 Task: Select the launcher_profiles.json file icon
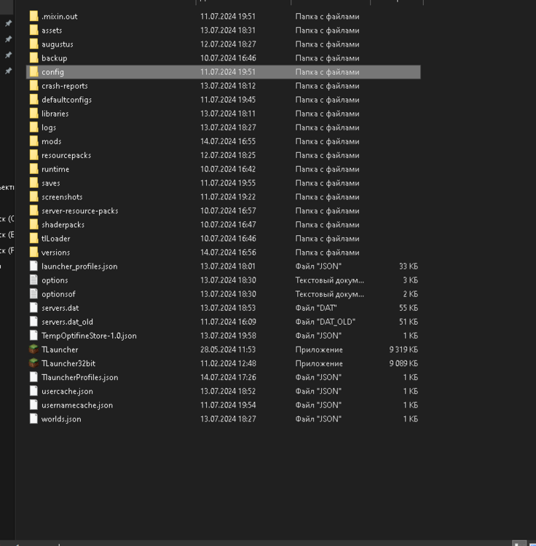click(33, 266)
